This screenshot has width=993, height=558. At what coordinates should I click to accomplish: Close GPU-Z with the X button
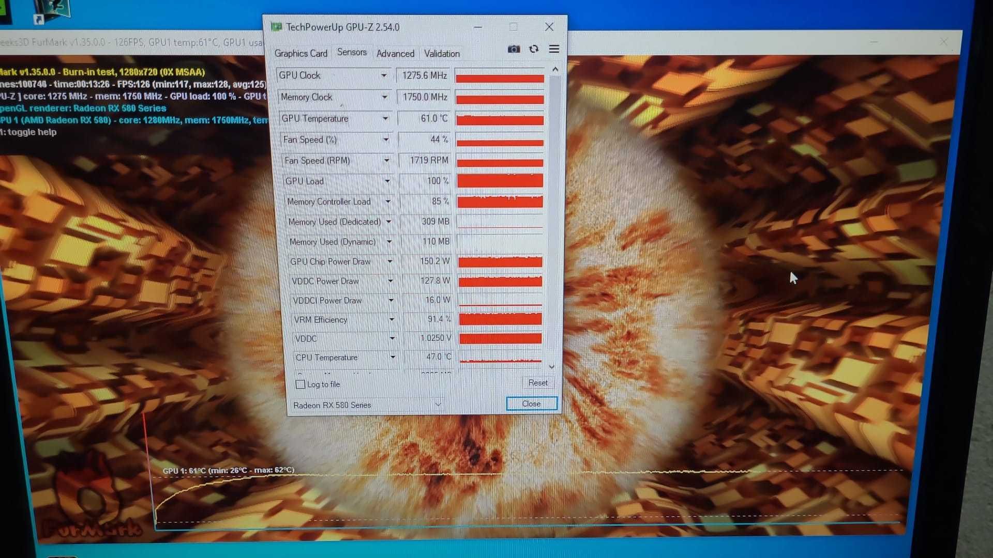pyautogui.click(x=549, y=27)
